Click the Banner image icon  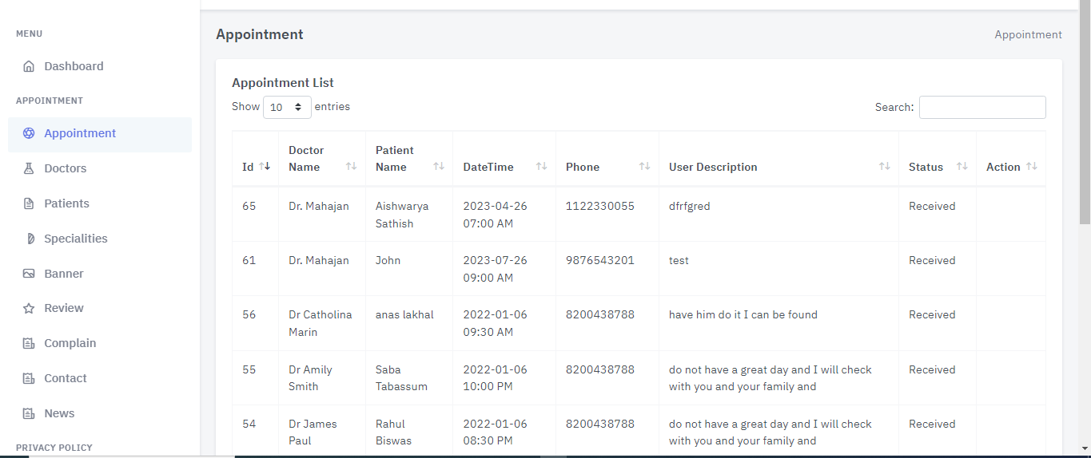29,274
